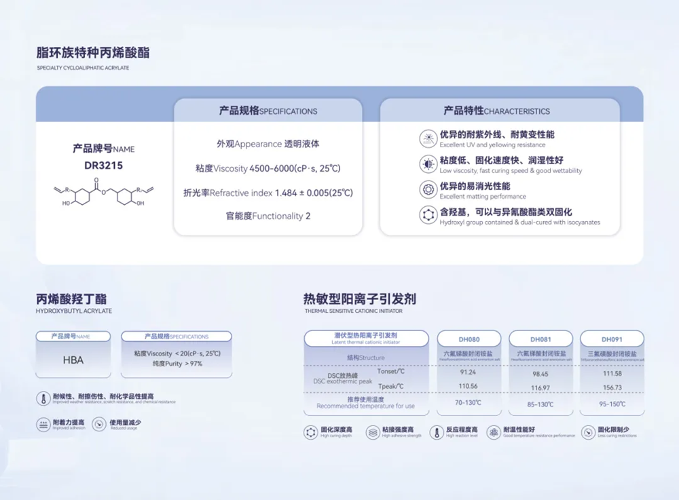Click the high reaction level icon
Viewport: 679px width, 500px height.
[x=436, y=432]
